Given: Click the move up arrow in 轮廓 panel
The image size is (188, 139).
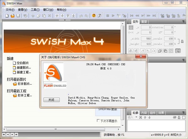Looking at the screenshot, I should coord(145,117).
